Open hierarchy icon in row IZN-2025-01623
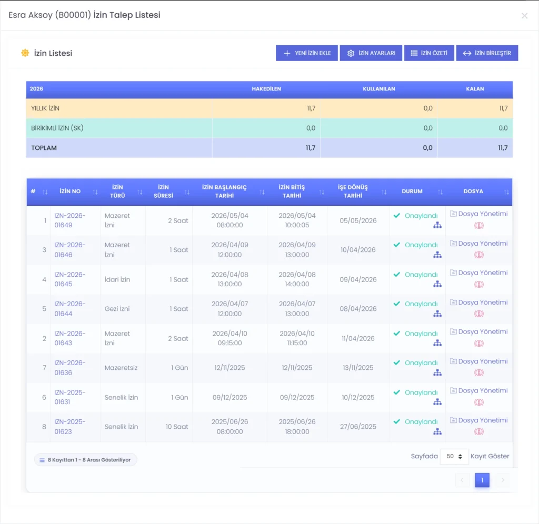 pos(437,432)
